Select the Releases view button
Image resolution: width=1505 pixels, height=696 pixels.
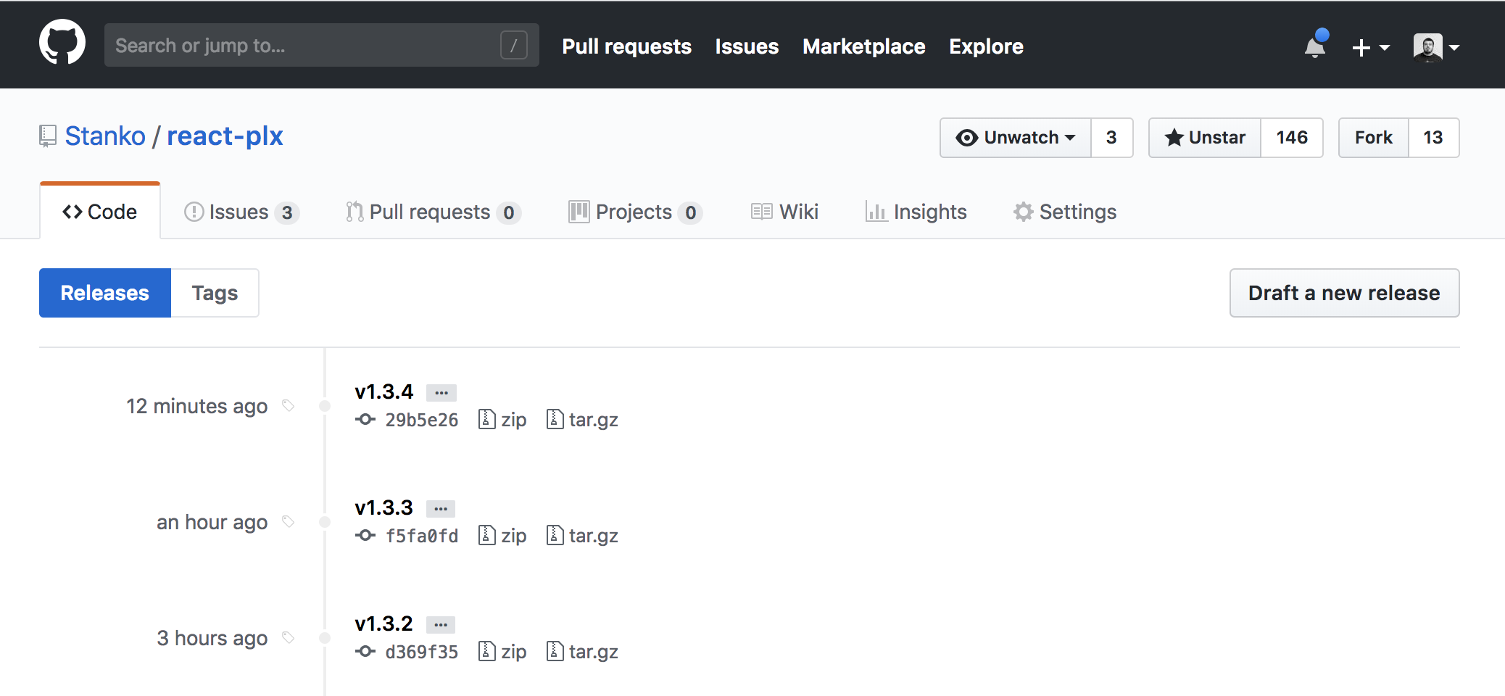pyautogui.click(x=105, y=293)
